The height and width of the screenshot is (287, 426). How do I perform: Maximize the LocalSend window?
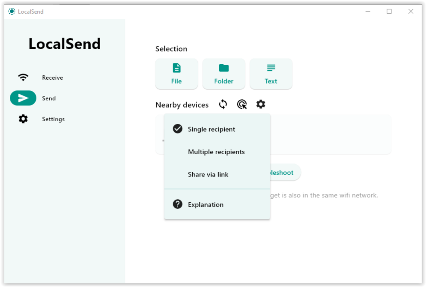point(389,11)
